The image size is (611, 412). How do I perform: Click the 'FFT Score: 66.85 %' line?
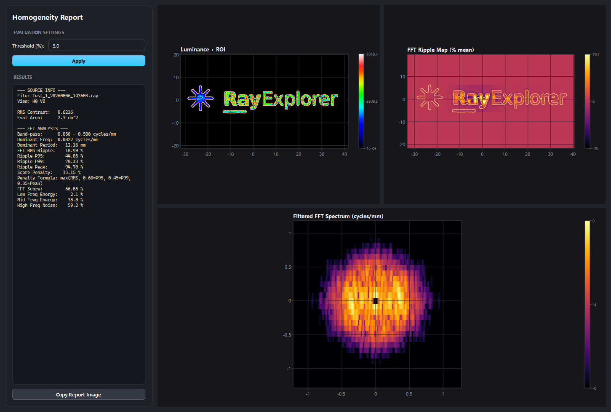tap(50, 189)
